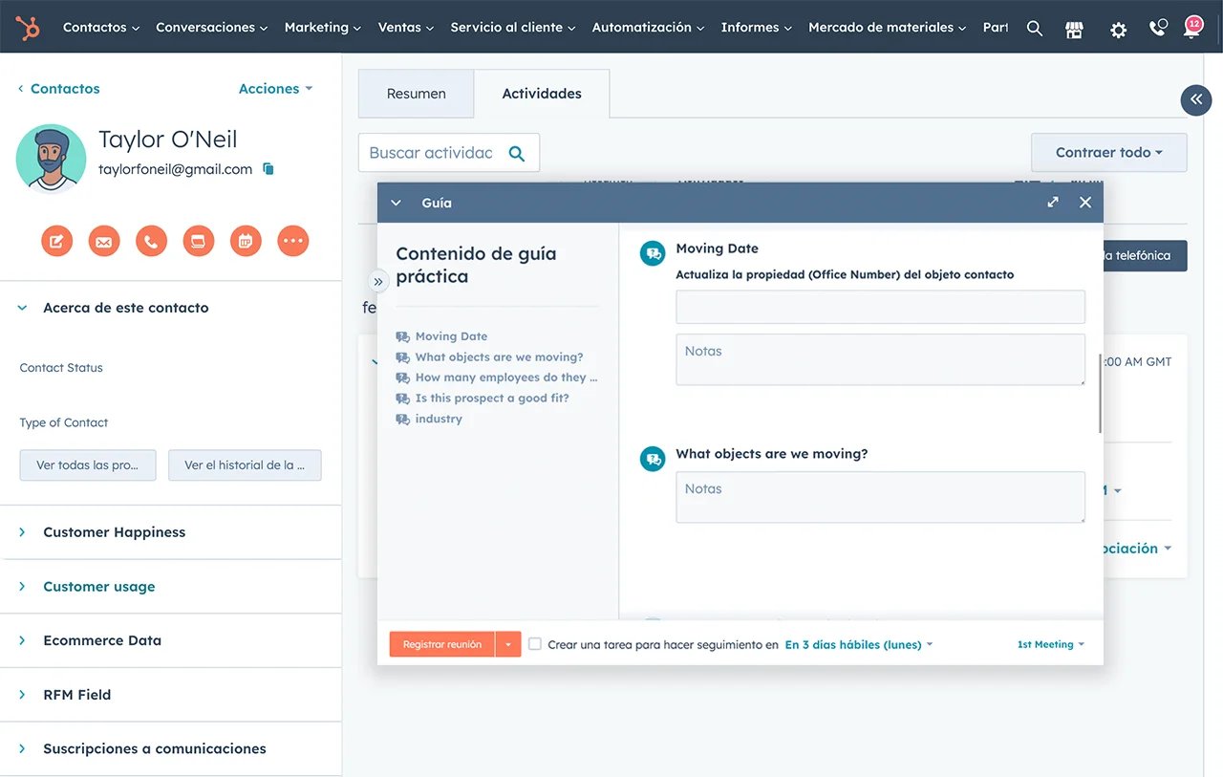
Task: Jump to What objects are we moving? in contents
Action: 499,357
